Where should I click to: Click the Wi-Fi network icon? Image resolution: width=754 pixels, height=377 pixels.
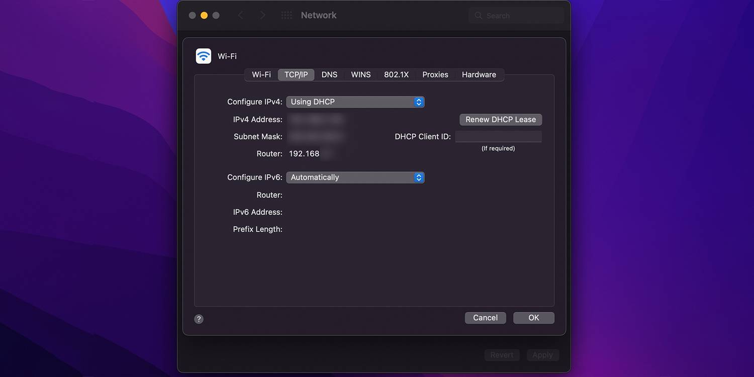[204, 56]
